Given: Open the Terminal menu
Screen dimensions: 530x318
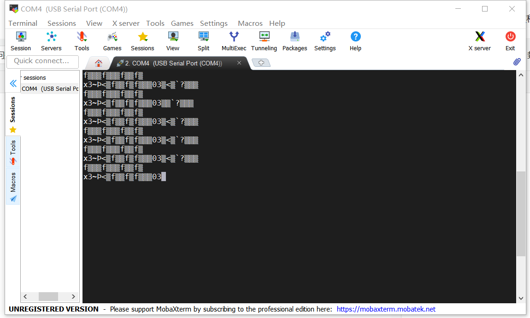Looking at the screenshot, I should [23, 23].
